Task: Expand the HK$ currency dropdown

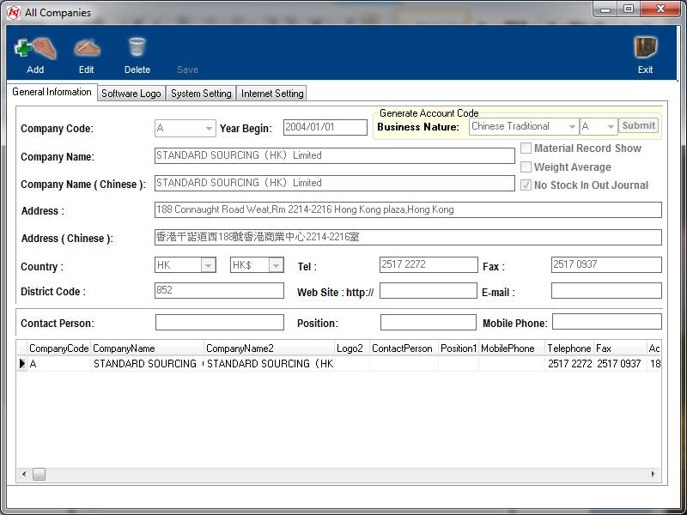Action: [276, 265]
